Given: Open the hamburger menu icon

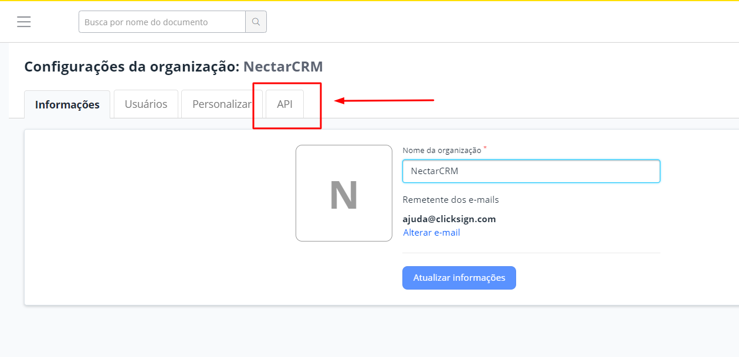Looking at the screenshot, I should [24, 22].
